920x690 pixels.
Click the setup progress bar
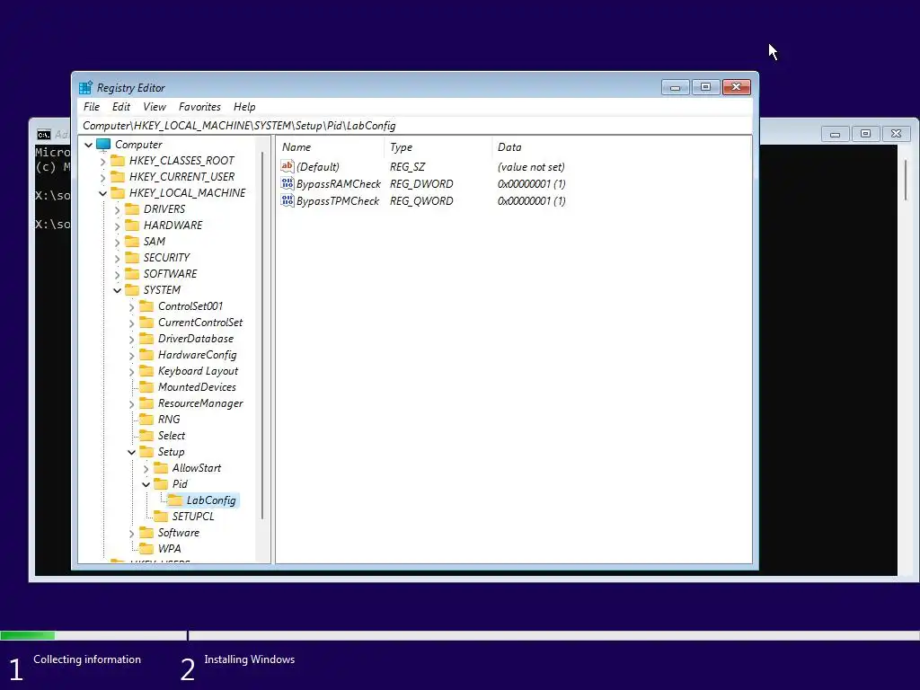click(x=460, y=635)
